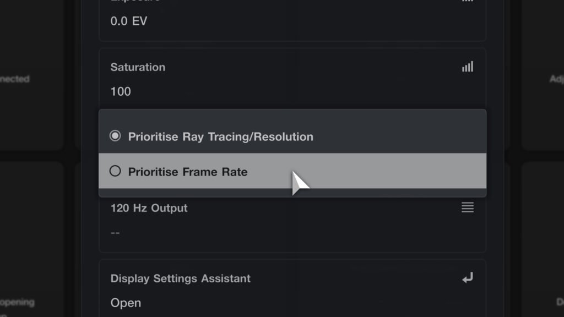Click the "--" value under 120 Hz Output
The image size is (564, 317).
tap(115, 232)
